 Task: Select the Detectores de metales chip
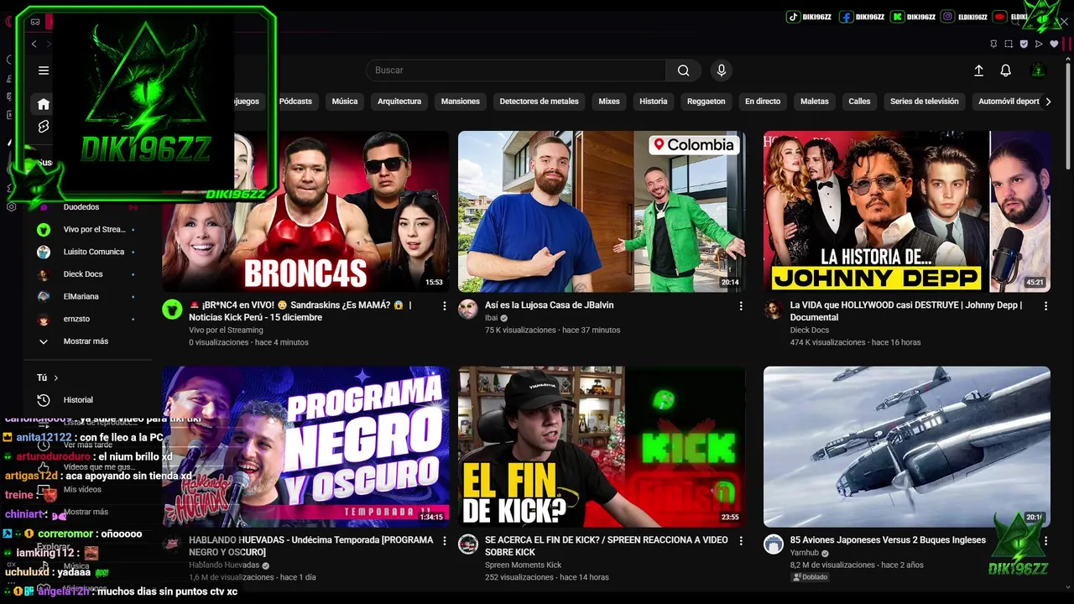click(540, 102)
